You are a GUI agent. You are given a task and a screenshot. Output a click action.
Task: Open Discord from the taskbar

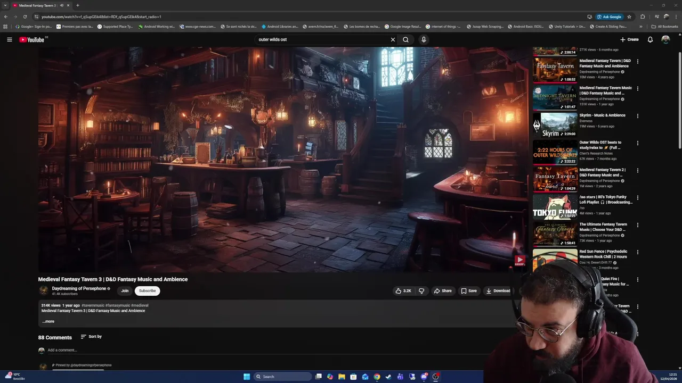[424, 377]
